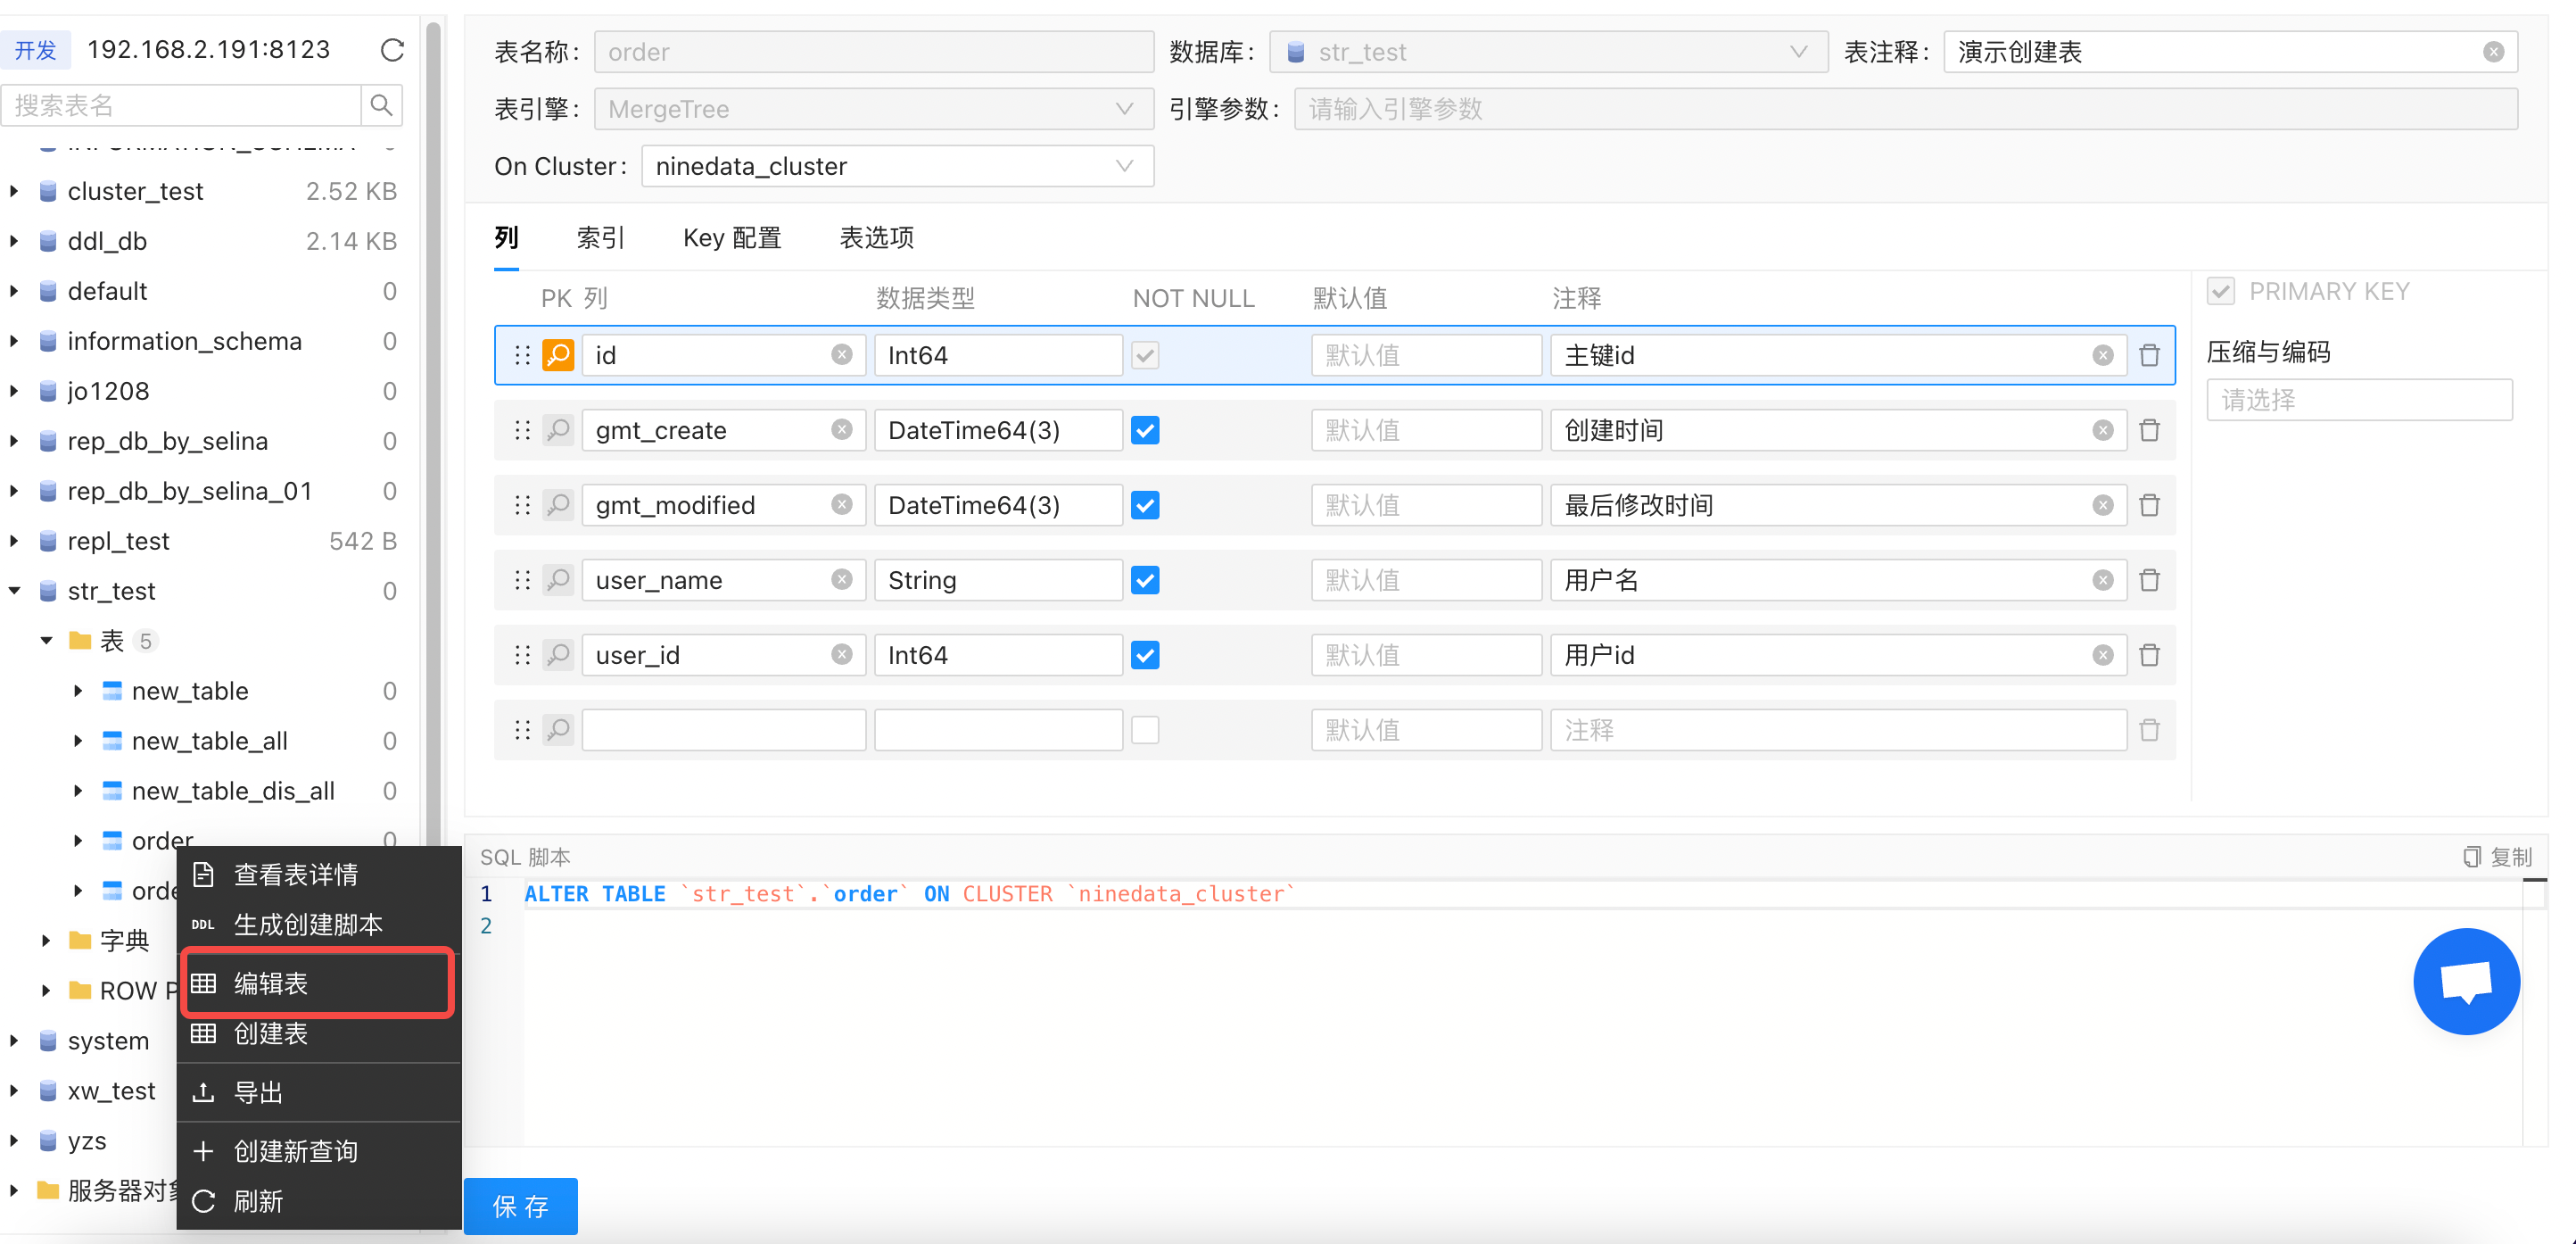Click the search magnifier in table search box
The width and height of the screenshot is (2576, 1244).
(x=381, y=105)
